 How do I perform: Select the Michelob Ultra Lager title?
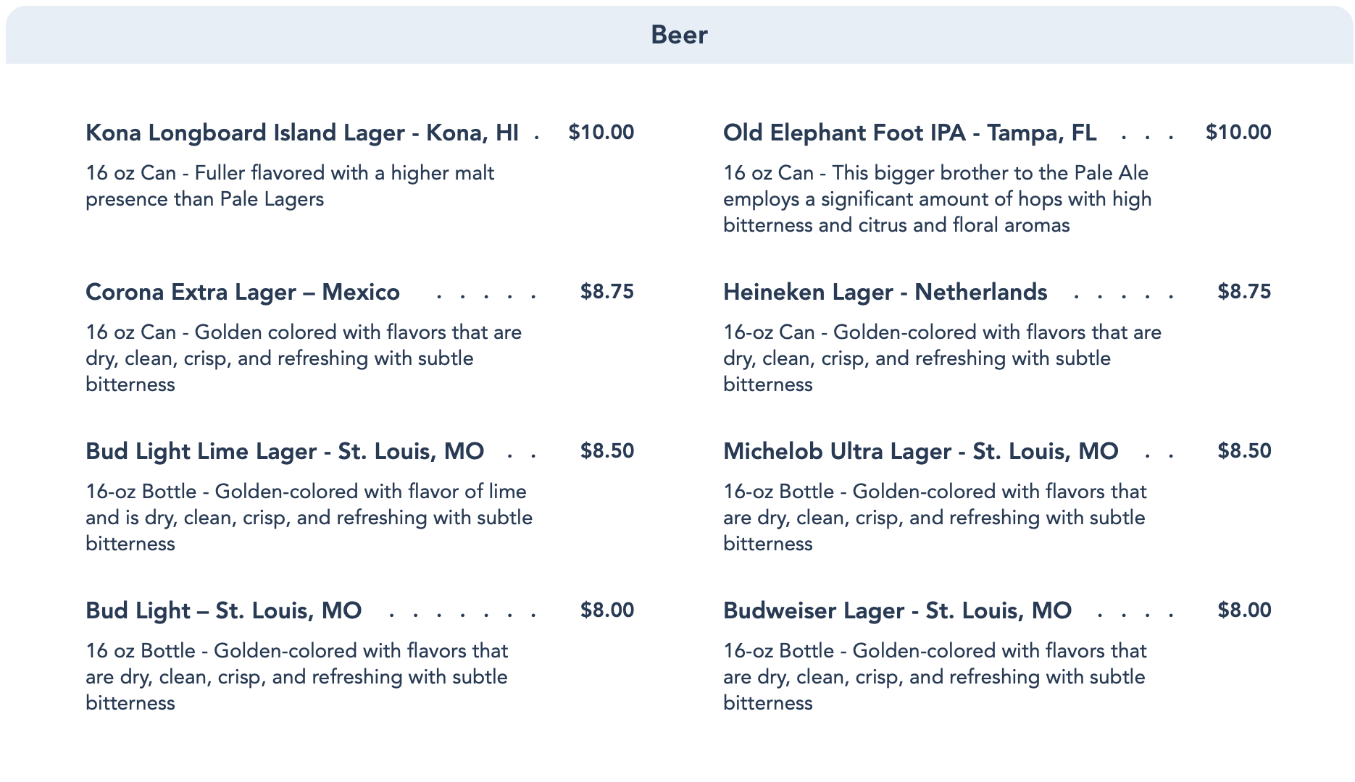920,452
